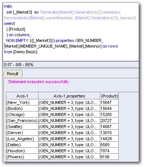Click value 14429 for Los_Angeles
This screenshot has width=144, height=167.
pyautogui.click(x=109, y=139)
